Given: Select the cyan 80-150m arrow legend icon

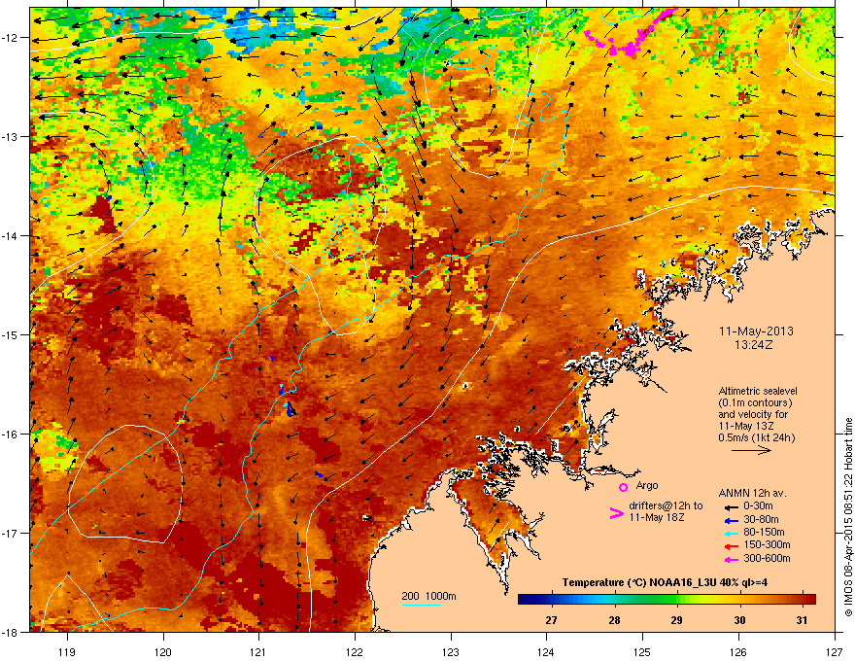Looking at the screenshot, I should 731,533.
